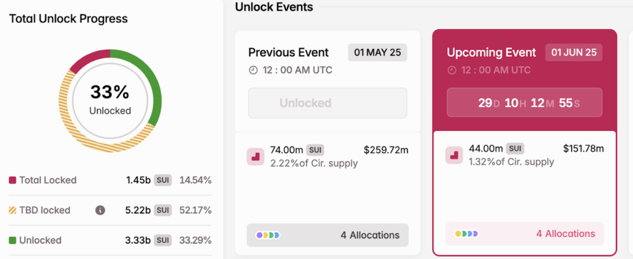
Task: Click the TBD locked info icon
Action: (x=100, y=210)
